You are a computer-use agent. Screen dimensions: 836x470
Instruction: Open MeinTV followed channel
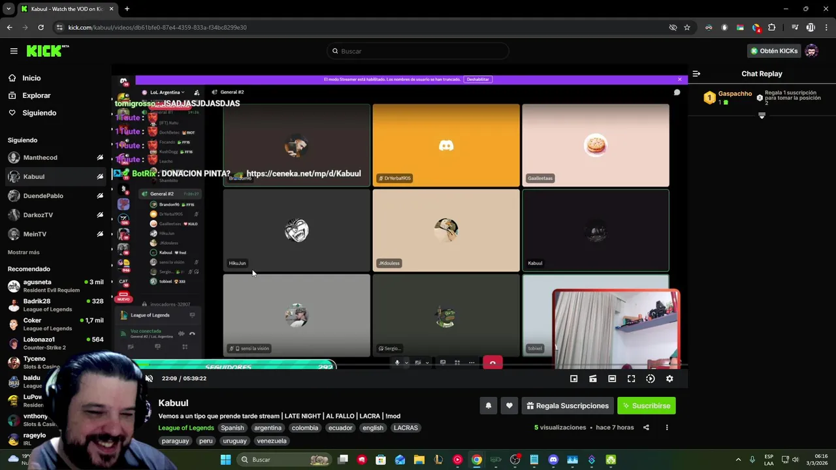click(35, 234)
